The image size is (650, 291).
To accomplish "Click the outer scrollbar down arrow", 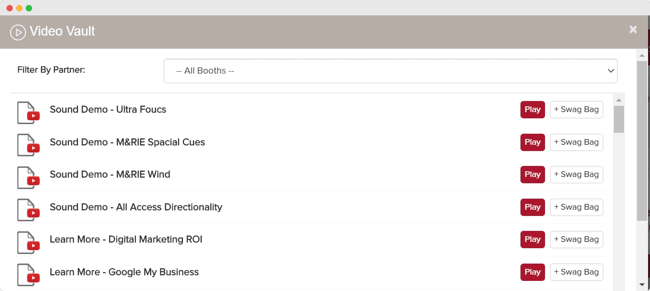I will tap(642, 285).
